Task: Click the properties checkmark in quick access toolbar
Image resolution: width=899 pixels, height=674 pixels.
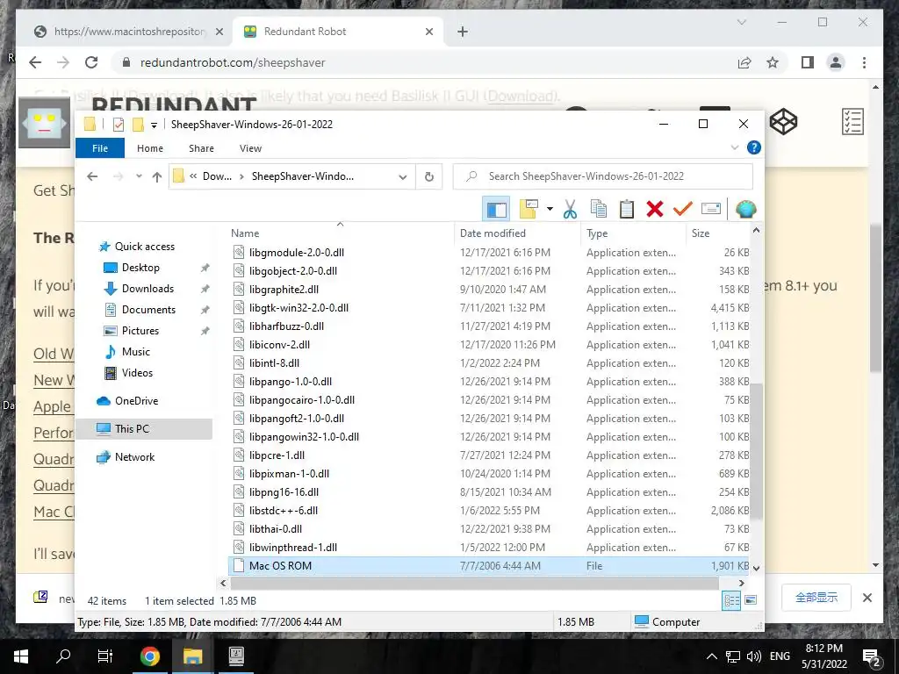Action: pos(119,125)
